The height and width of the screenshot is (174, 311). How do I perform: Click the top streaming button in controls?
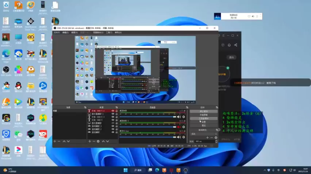(x=203, y=111)
